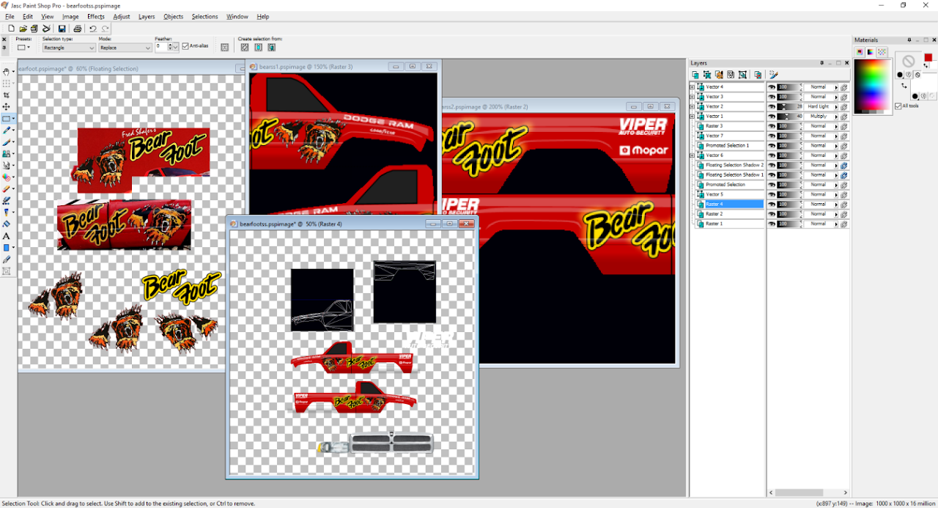Click the Undo arrow icon

pyautogui.click(x=93, y=29)
